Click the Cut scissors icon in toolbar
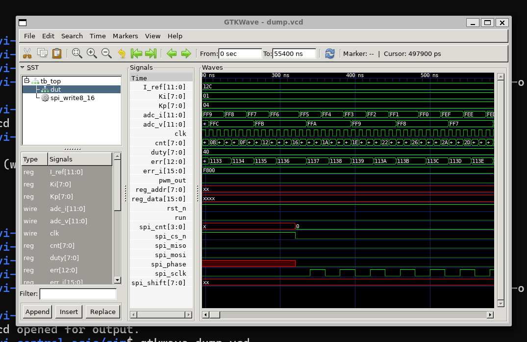The height and width of the screenshot is (342, 527). pos(27,53)
